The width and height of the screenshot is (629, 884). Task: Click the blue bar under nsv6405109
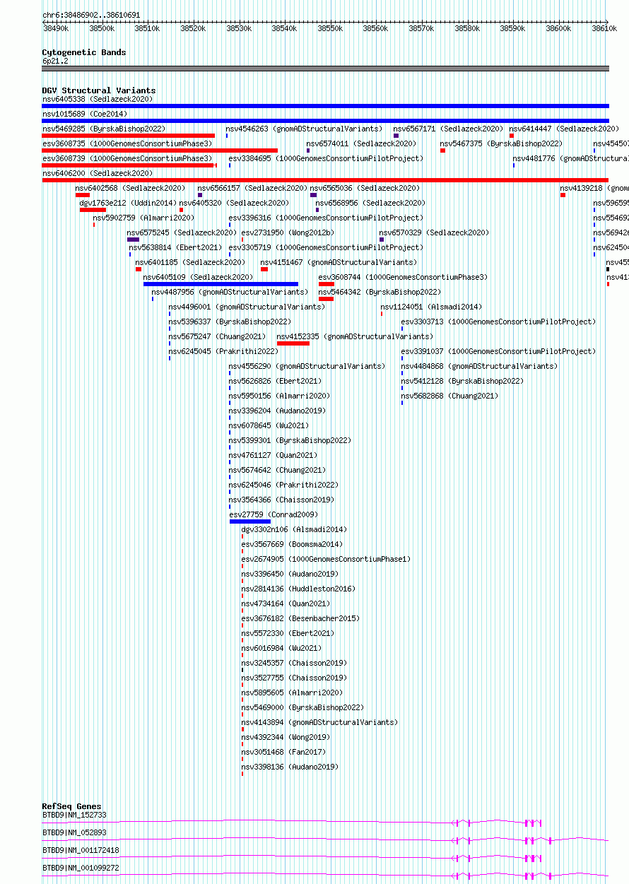221,284
